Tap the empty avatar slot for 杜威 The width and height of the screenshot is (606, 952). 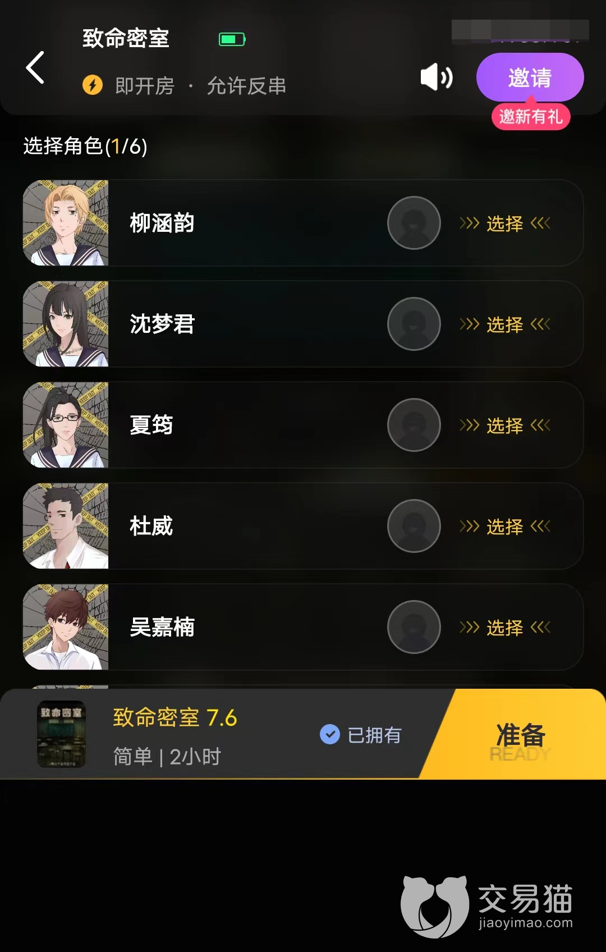tap(414, 526)
